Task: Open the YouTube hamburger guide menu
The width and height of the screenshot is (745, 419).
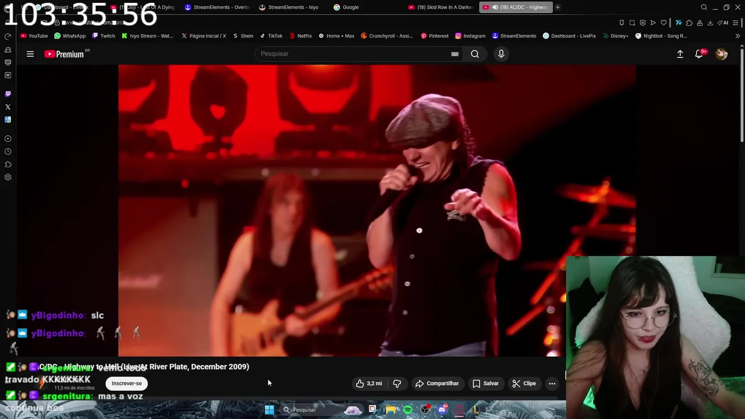Action: pos(30,54)
